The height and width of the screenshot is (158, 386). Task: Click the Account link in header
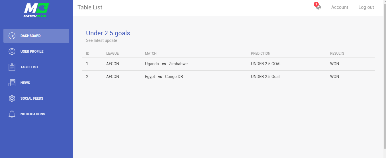[x=340, y=7]
